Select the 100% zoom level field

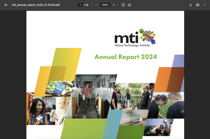tap(105, 5)
